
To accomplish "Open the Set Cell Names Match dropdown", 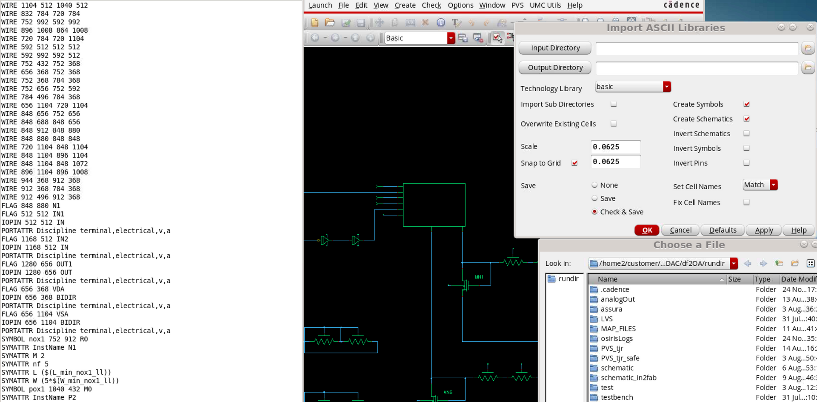I will [760, 185].
